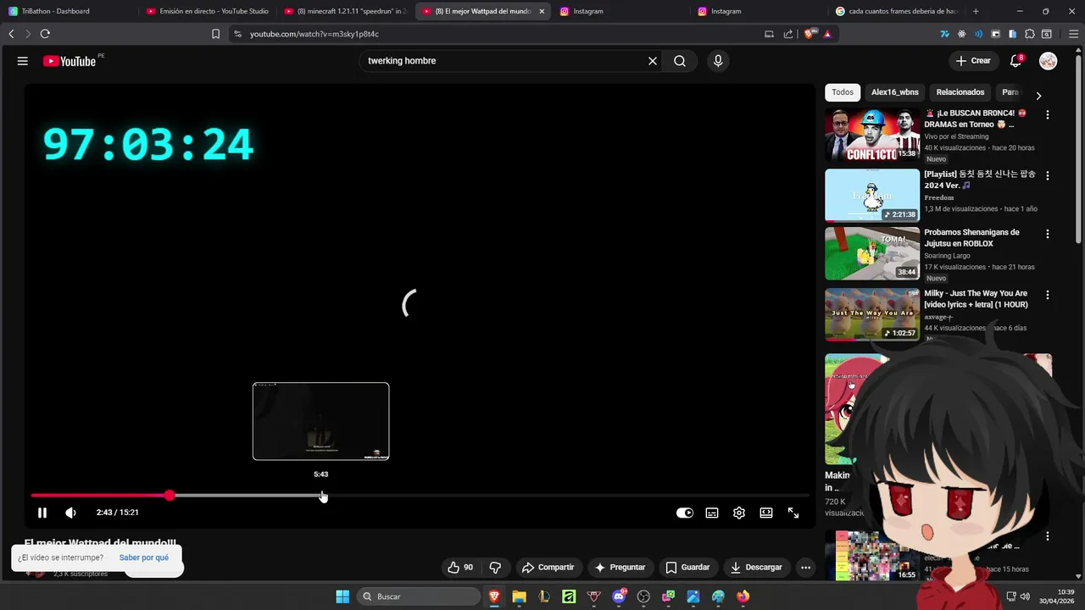Viewport: 1085px width, 610px height.
Task: Click the red playhead scrubber dot
Action: click(x=170, y=496)
